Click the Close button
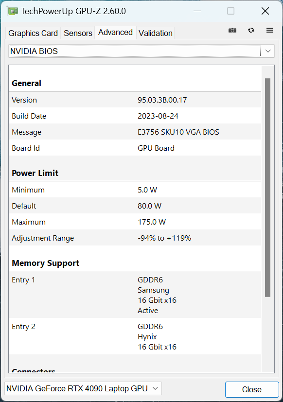The image size is (283, 402). pyautogui.click(x=251, y=389)
